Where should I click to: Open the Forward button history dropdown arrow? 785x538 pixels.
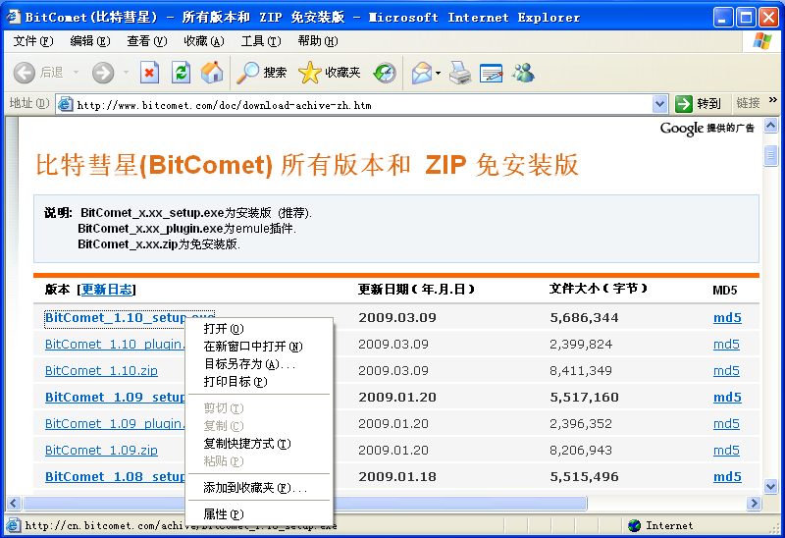126,73
